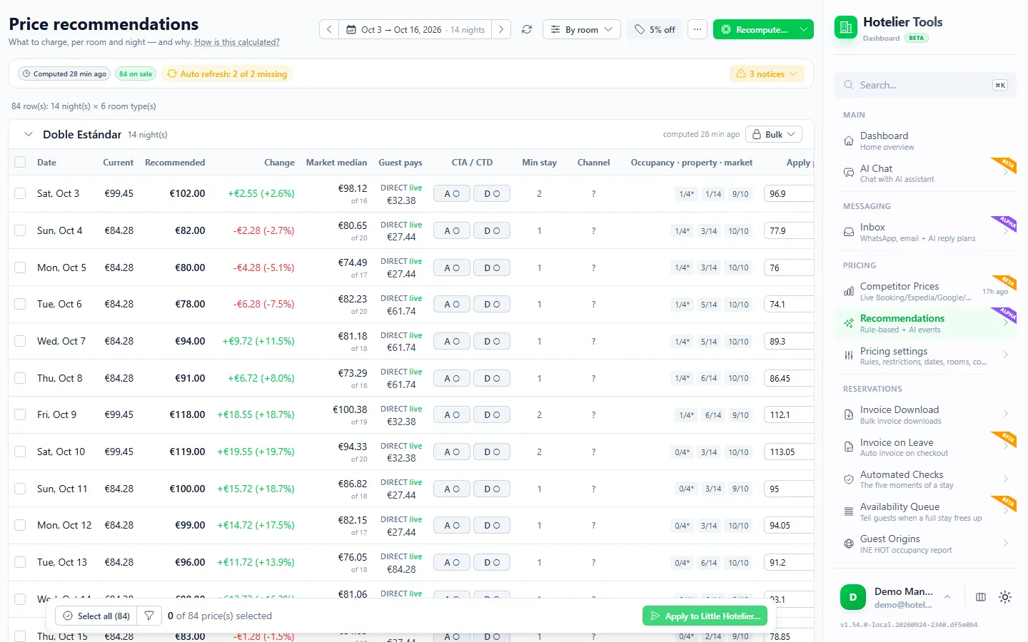Switch theme with the sun icon
Viewport: 1028px width, 642px height.
click(1005, 597)
